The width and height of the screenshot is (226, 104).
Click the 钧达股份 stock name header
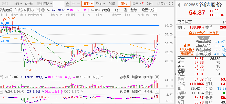coord(210,5)
